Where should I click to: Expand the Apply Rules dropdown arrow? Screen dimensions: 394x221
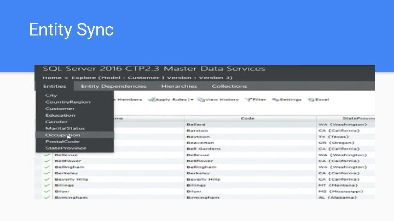192,100
